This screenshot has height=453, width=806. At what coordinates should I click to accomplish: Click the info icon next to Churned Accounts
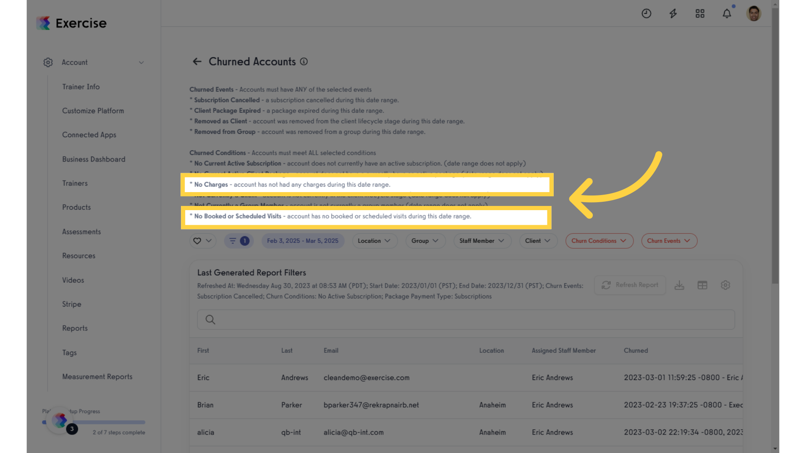click(x=304, y=62)
